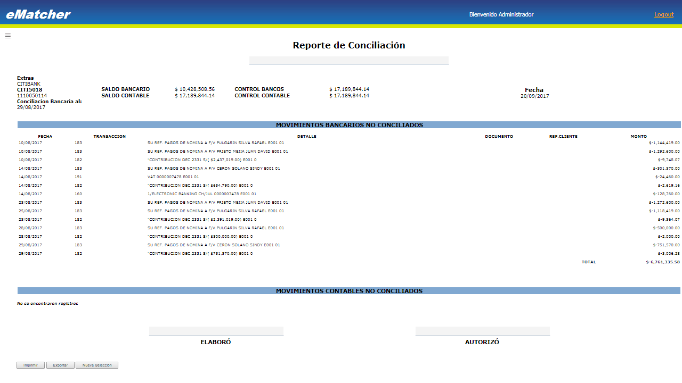Click the Movimientos Contables No Conciliados header bar
The height and width of the screenshot is (383, 682).
pyautogui.click(x=349, y=291)
